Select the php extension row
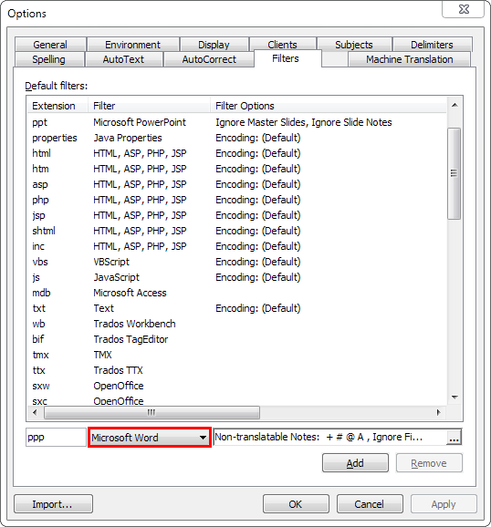Screen dimensions: 491x527 237,200
